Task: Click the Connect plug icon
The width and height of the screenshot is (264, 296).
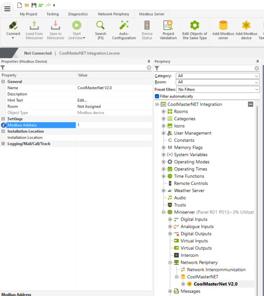Action: click(x=13, y=26)
